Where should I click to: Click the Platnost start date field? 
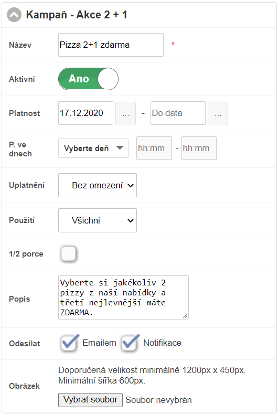85,113
